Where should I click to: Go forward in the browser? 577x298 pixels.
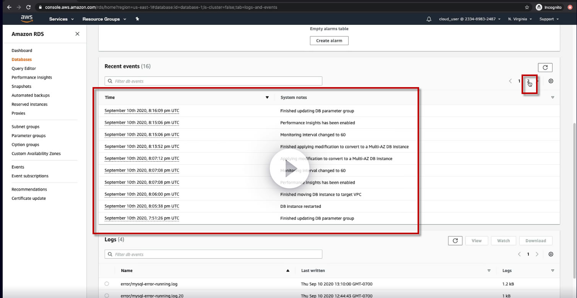tap(19, 7)
